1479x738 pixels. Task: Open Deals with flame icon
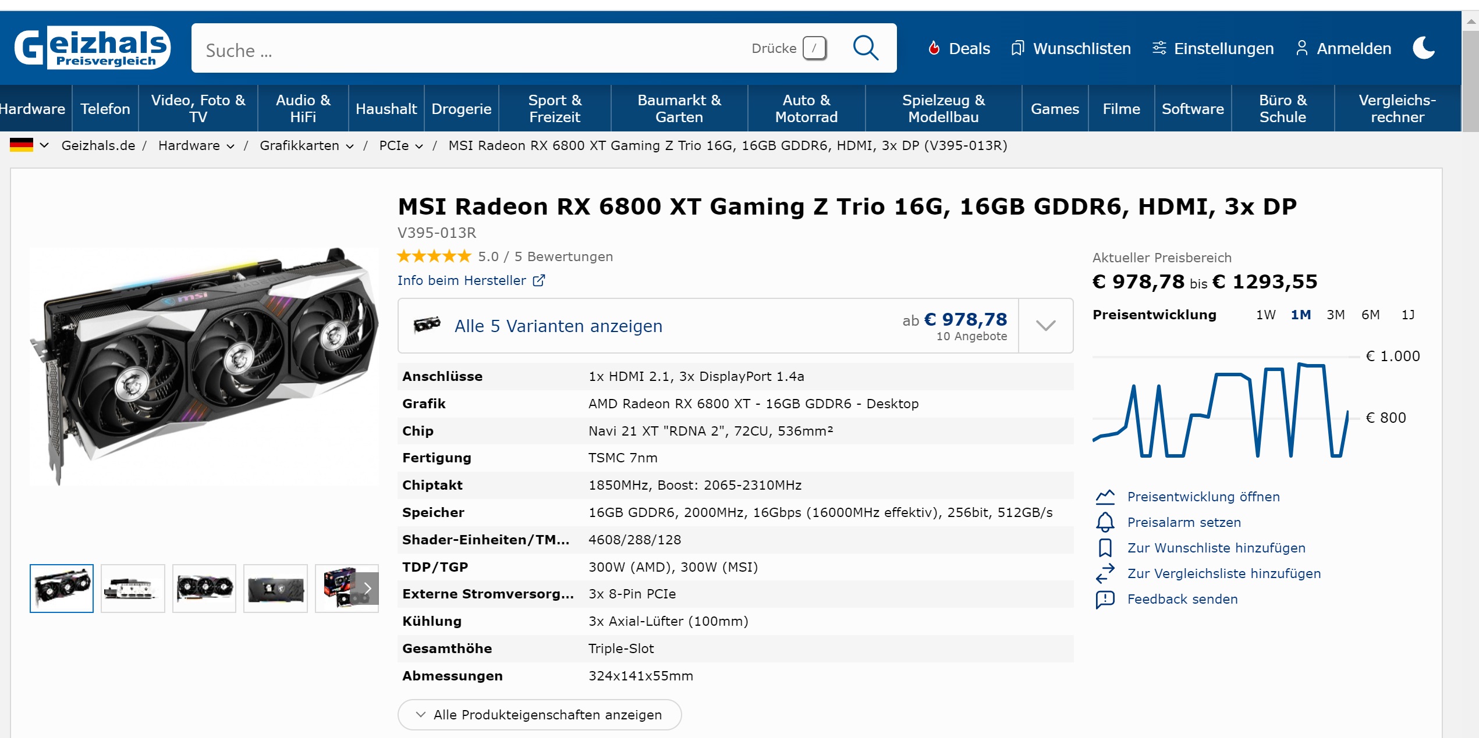[x=934, y=48]
